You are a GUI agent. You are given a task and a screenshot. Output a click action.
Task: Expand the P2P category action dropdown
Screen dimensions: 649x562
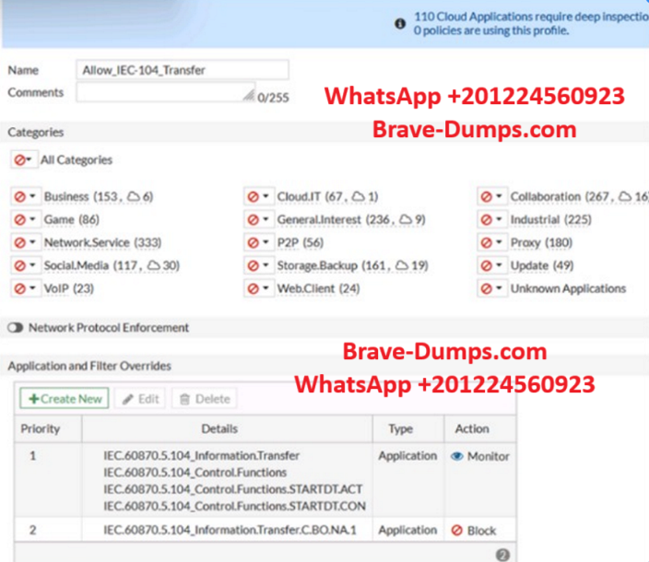click(x=258, y=242)
